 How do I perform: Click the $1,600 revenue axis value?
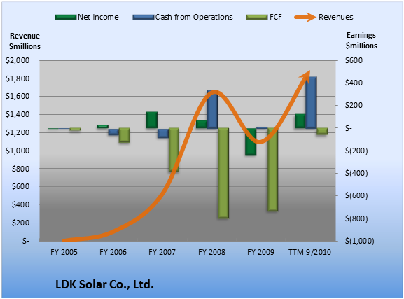[x=18, y=97]
